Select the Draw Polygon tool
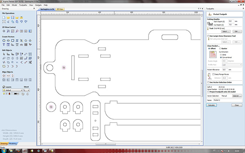Viewport: 245px width, 153px height. pos(26,40)
